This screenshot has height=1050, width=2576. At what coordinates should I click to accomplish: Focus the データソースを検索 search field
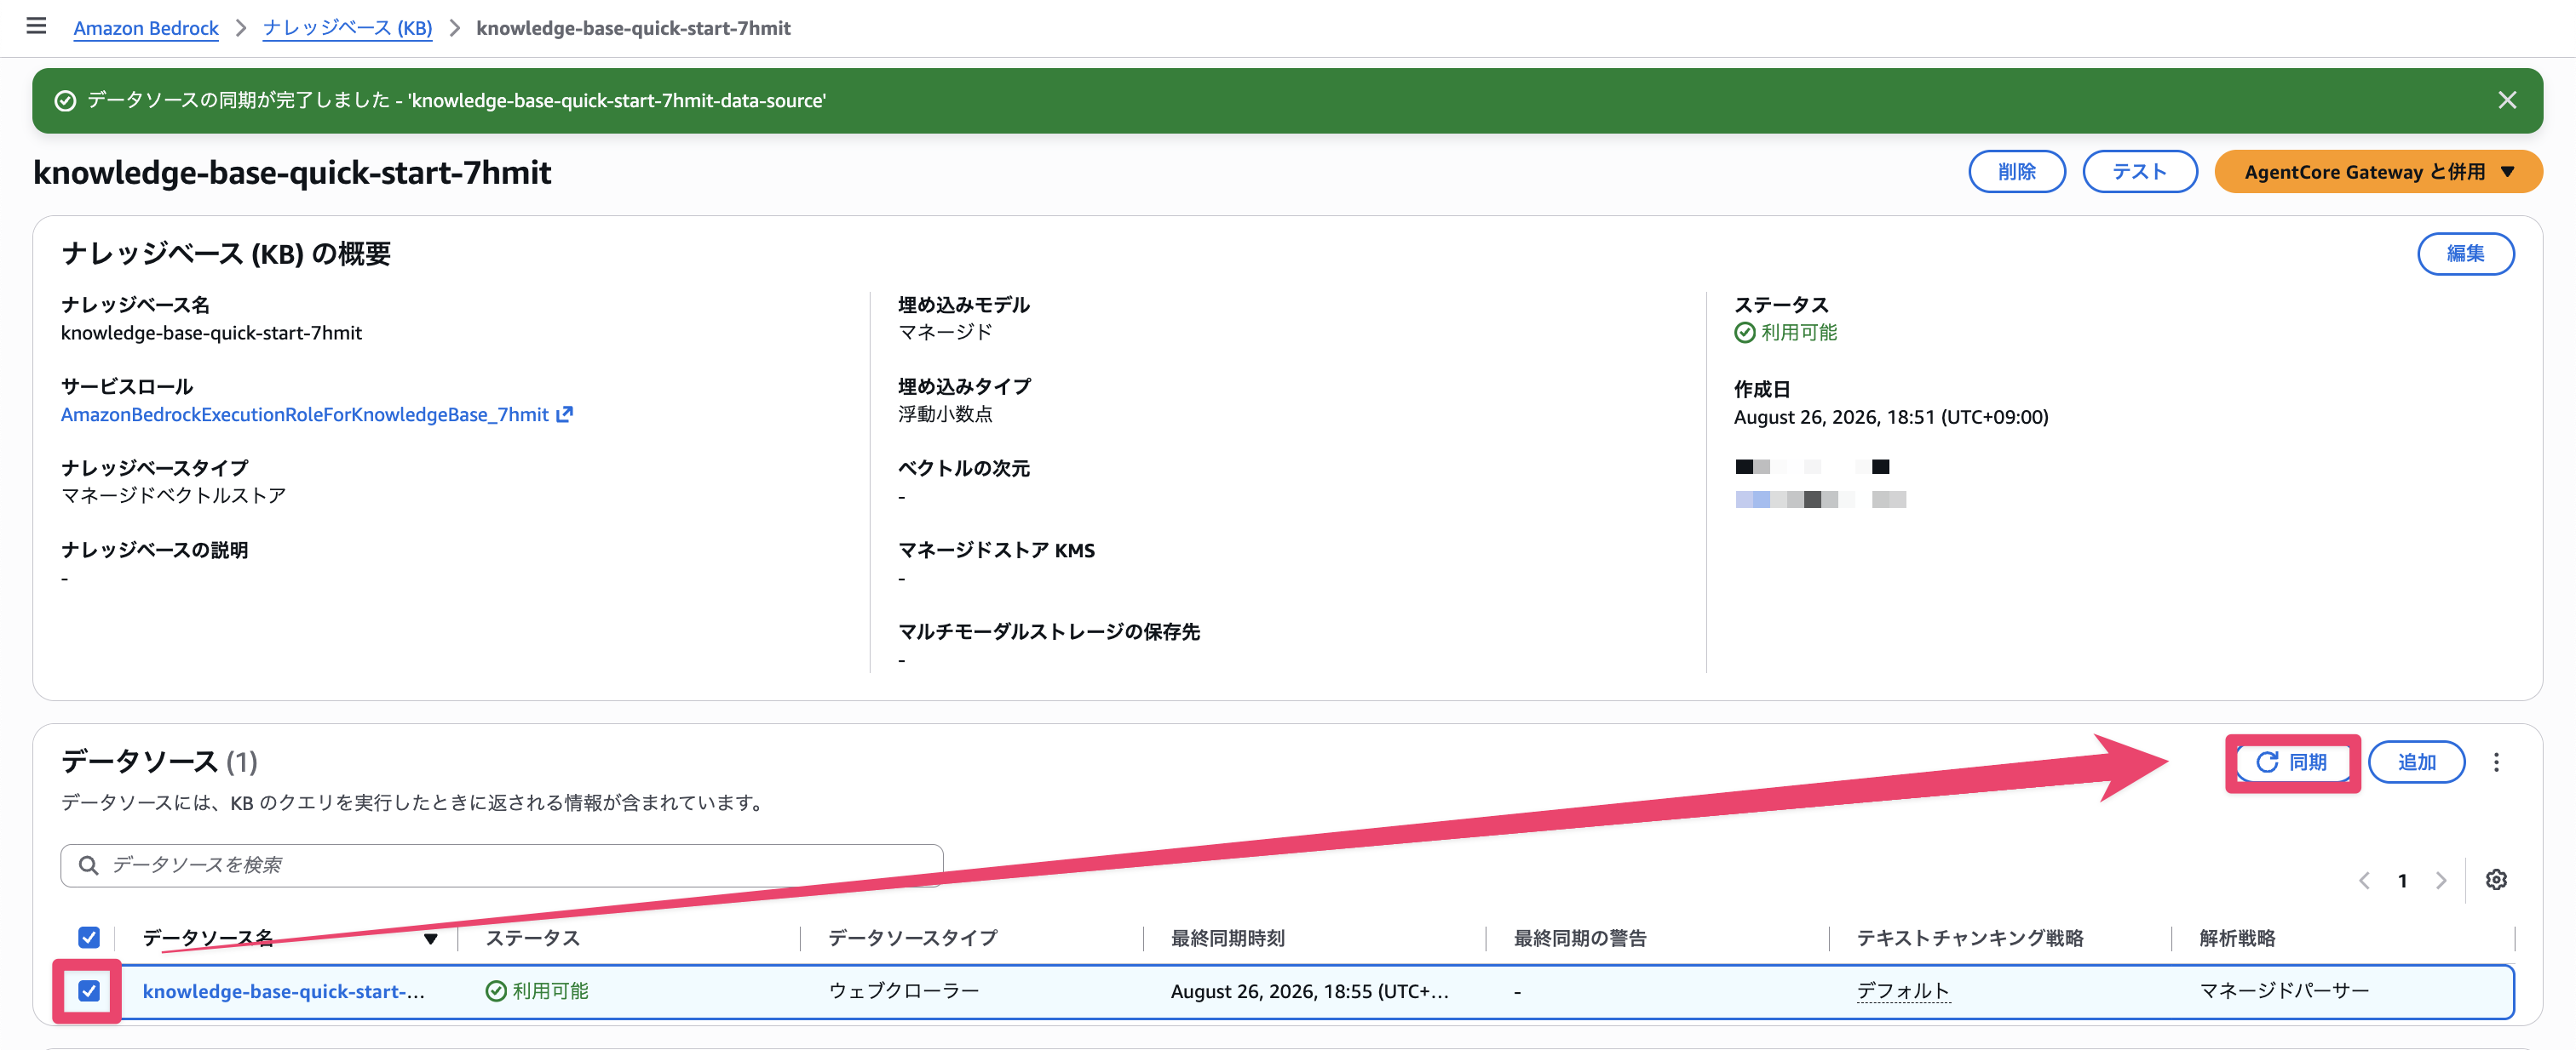click(x=502, y=865)
